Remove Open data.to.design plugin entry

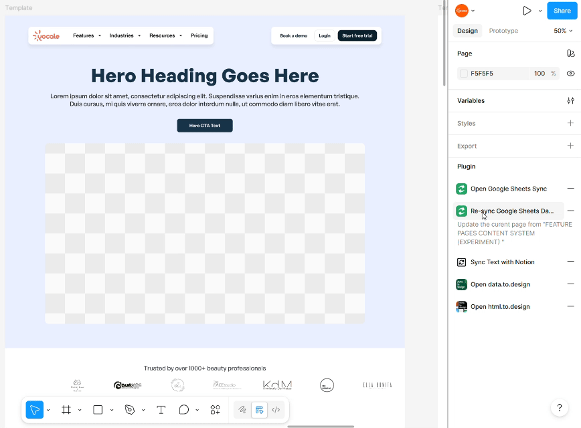pyautogui.click(x=570, y=284)
